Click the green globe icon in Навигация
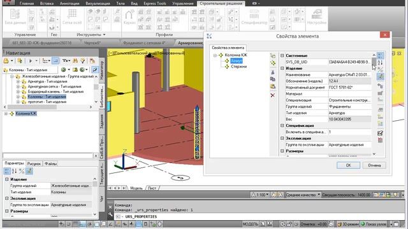This screenshot has height=229, width=408. [63, 69]
